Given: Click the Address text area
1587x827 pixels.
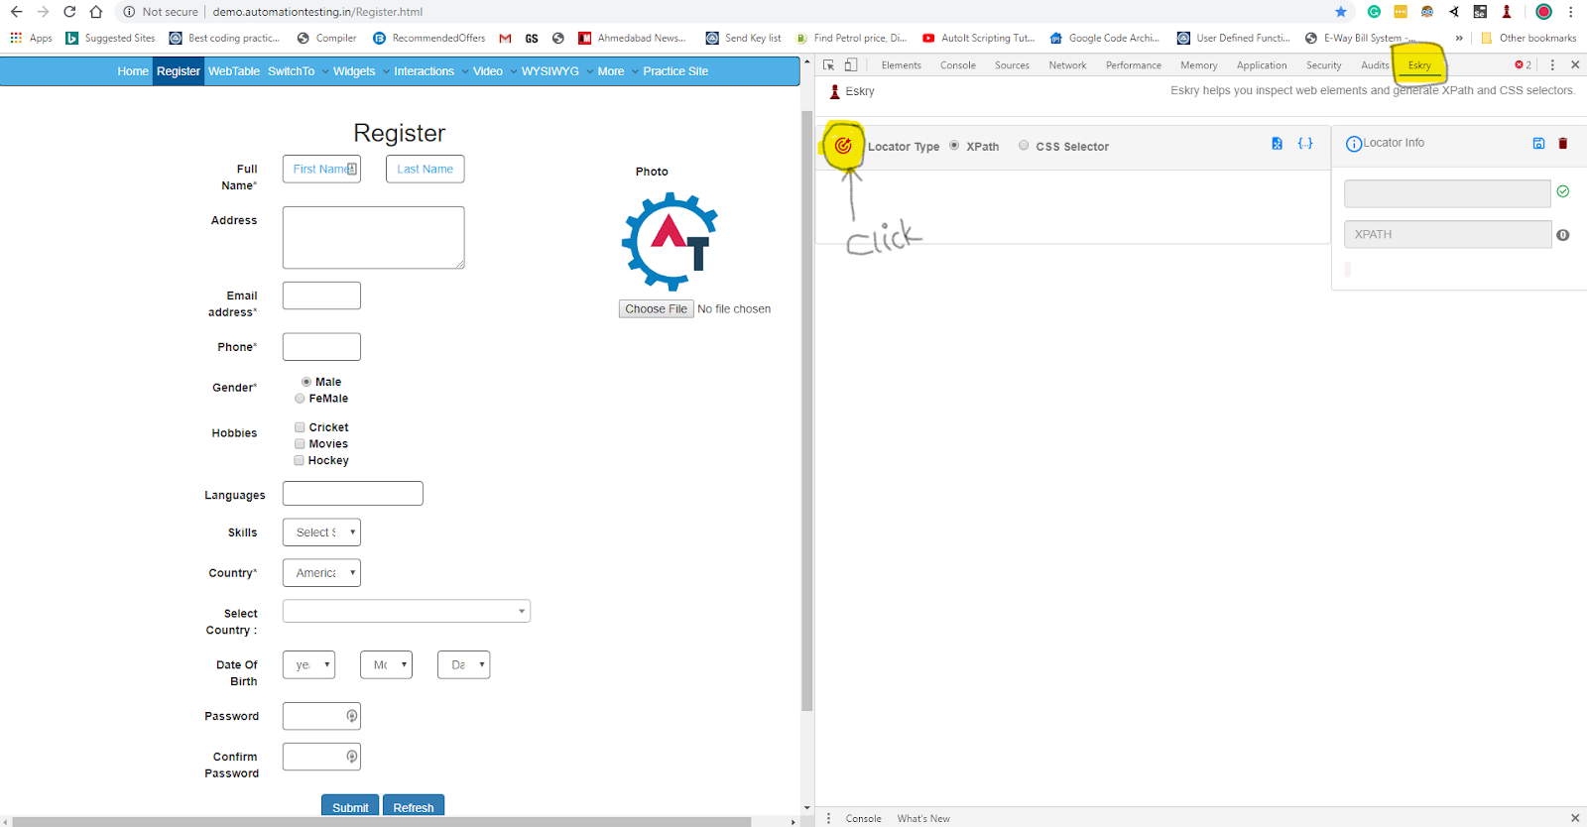Looking at the screenshot, I should pyautogui.click(x=373, y=238).
